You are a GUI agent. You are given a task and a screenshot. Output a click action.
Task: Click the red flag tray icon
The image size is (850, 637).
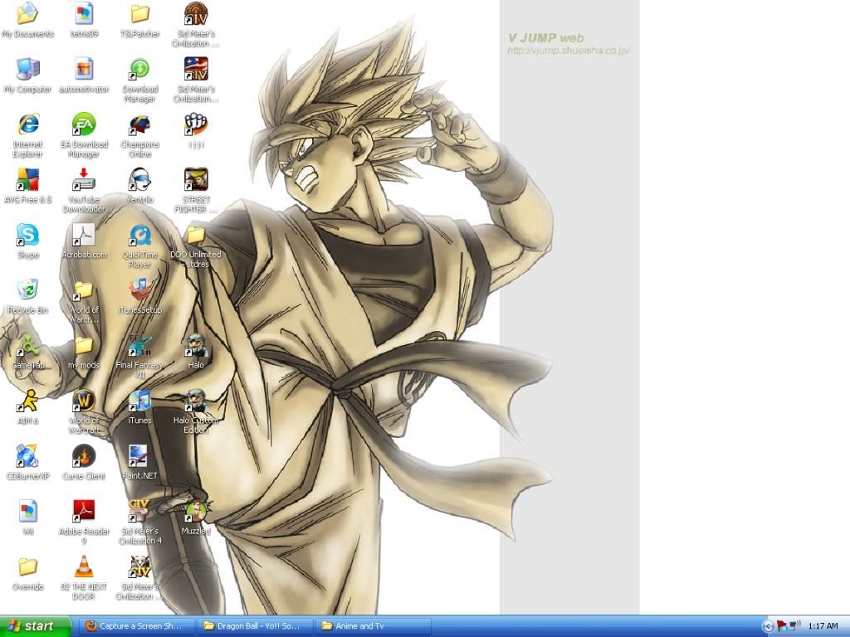[781, 626]
